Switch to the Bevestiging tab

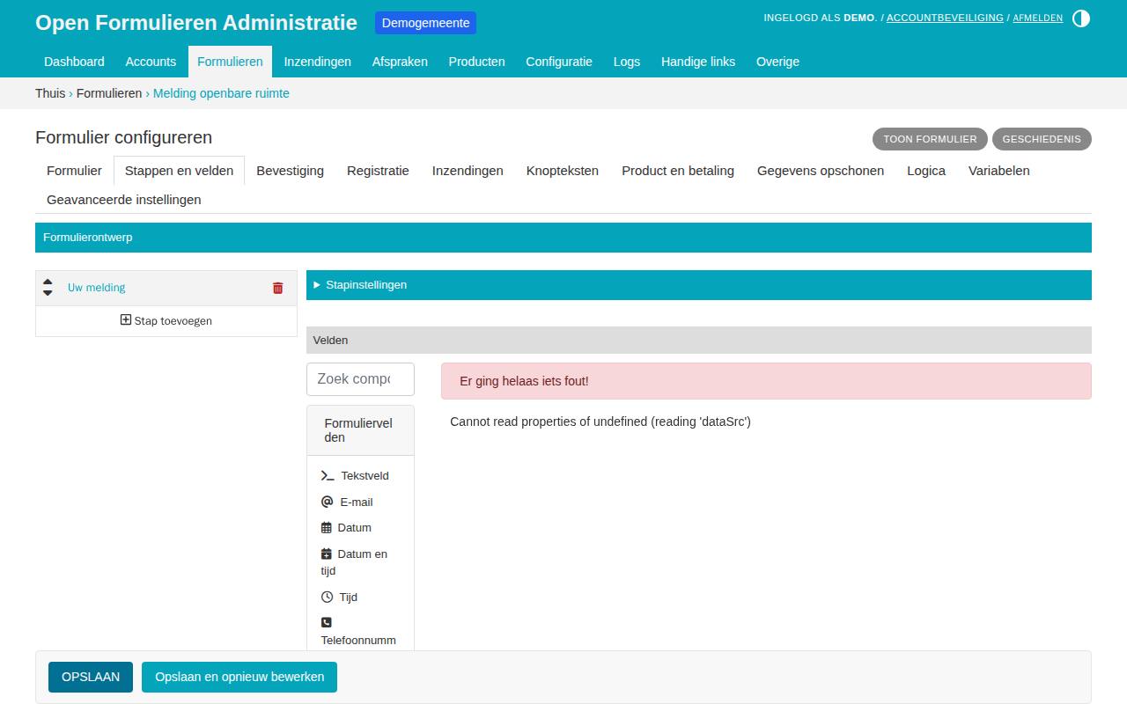coord(290,171)
